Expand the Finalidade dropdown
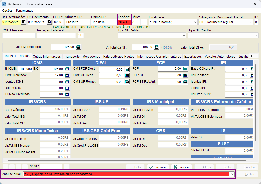The width and height of the screenshot is (261, 184). 195,22
